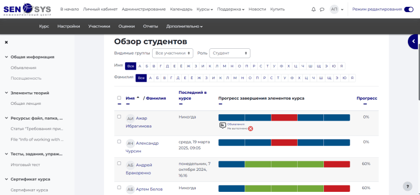Open the Настройки tab
Viewport: 420px width, 195px height.
coord(69,26)
